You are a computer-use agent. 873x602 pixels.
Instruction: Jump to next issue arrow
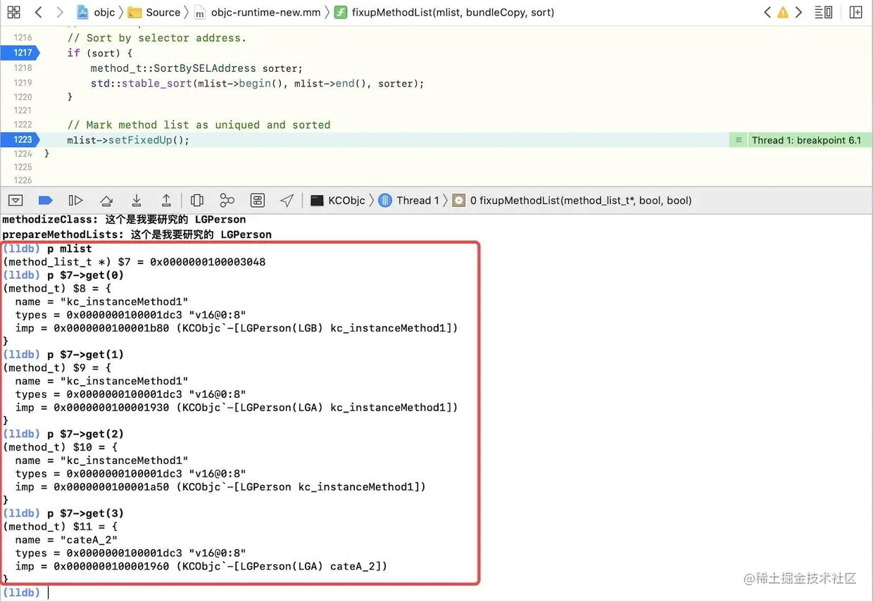click(x=798, y=12)
